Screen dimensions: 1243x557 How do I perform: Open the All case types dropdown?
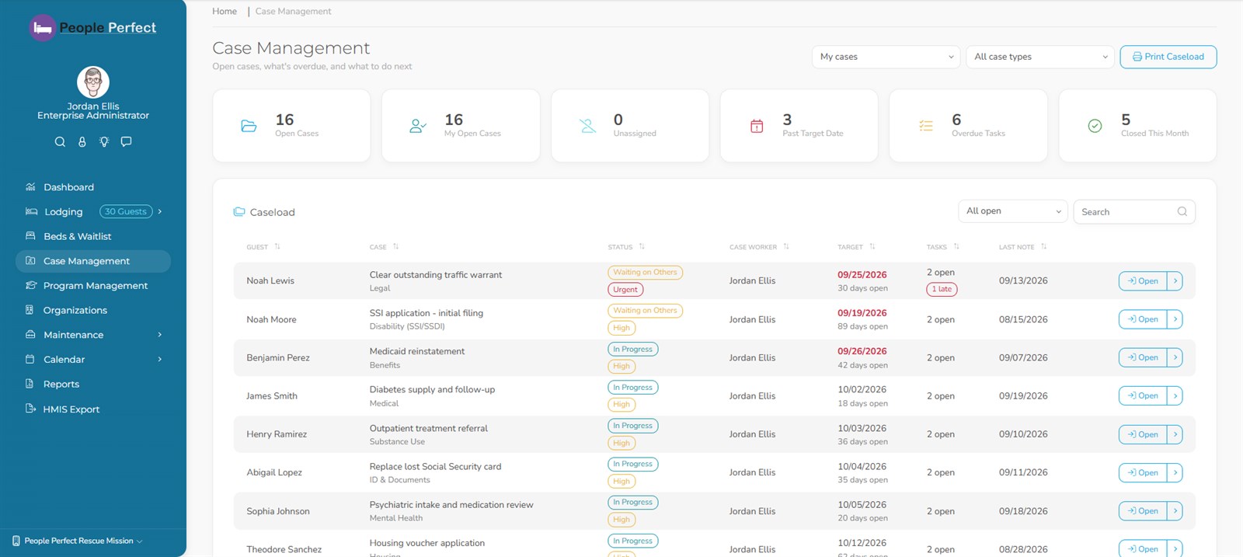[1040, 57]
